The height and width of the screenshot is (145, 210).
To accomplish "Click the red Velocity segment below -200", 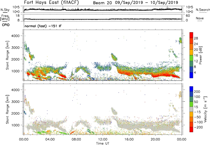I will [191, 130].
